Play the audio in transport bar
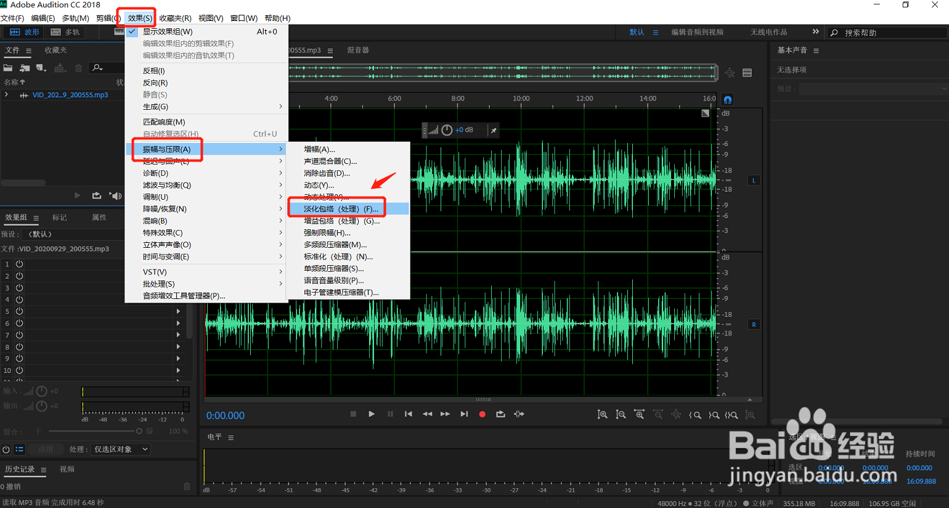 [372, 414]
